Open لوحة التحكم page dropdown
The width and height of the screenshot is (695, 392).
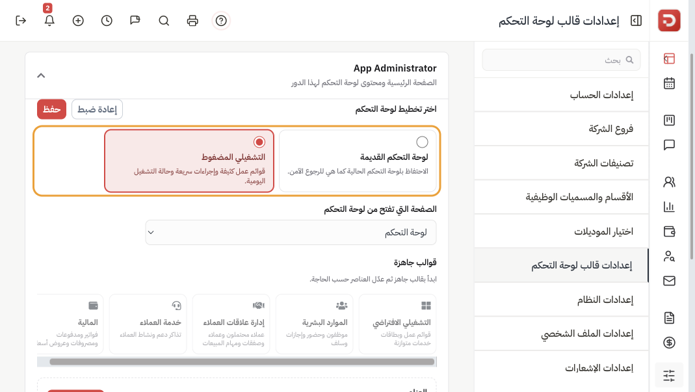coord(291,232)
